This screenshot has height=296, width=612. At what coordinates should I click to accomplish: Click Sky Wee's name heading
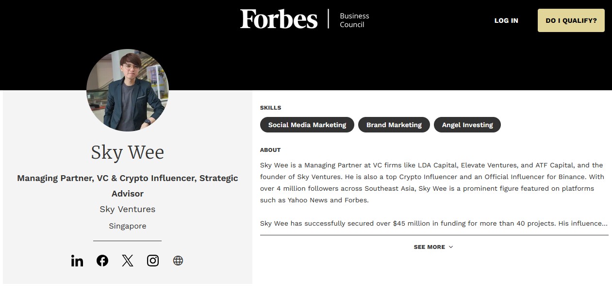127,152
